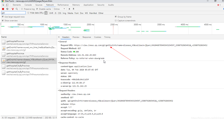
Task: Click the file icon of the getOnsInfo disease_h5 row
Action: pyautogui.click(x=4, y=61)
